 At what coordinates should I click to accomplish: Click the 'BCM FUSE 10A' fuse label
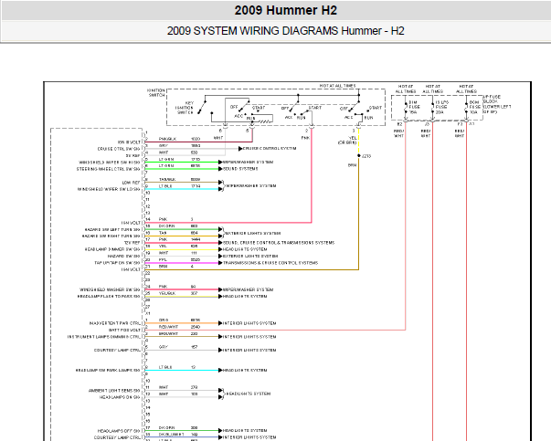(474, 108)
